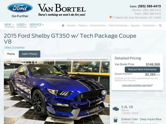The image size is (166, 124).
Task: Switch to the Addt'l Photos tab
Action: [29, 54]
